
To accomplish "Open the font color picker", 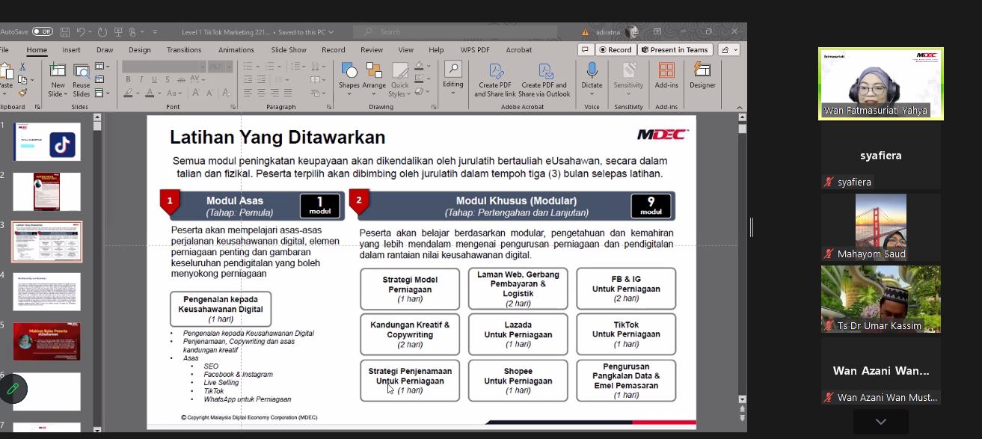I will (152, 93).
